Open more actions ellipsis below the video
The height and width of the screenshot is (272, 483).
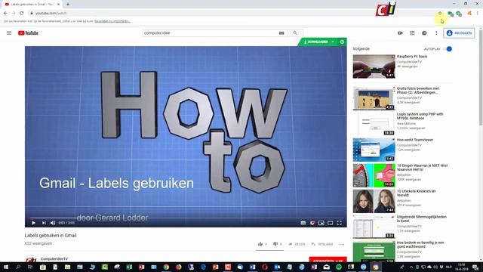(342, 244)
